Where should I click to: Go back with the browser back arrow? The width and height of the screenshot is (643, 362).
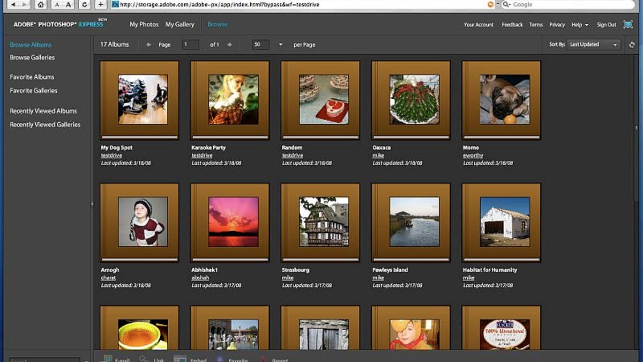[x=14, y=4]
